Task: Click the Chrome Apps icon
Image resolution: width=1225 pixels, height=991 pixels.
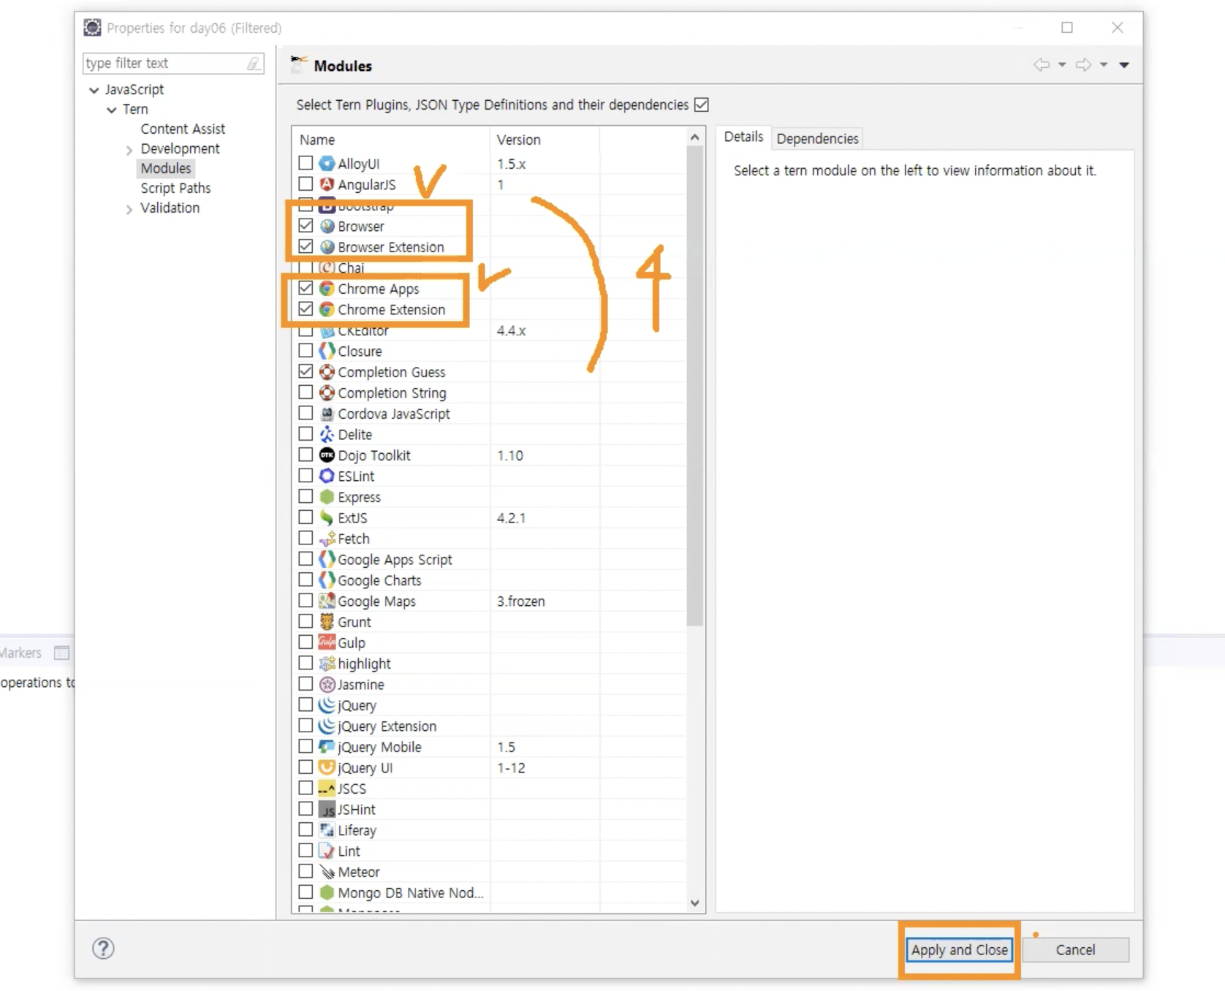Action: click(x=327, y=289)
